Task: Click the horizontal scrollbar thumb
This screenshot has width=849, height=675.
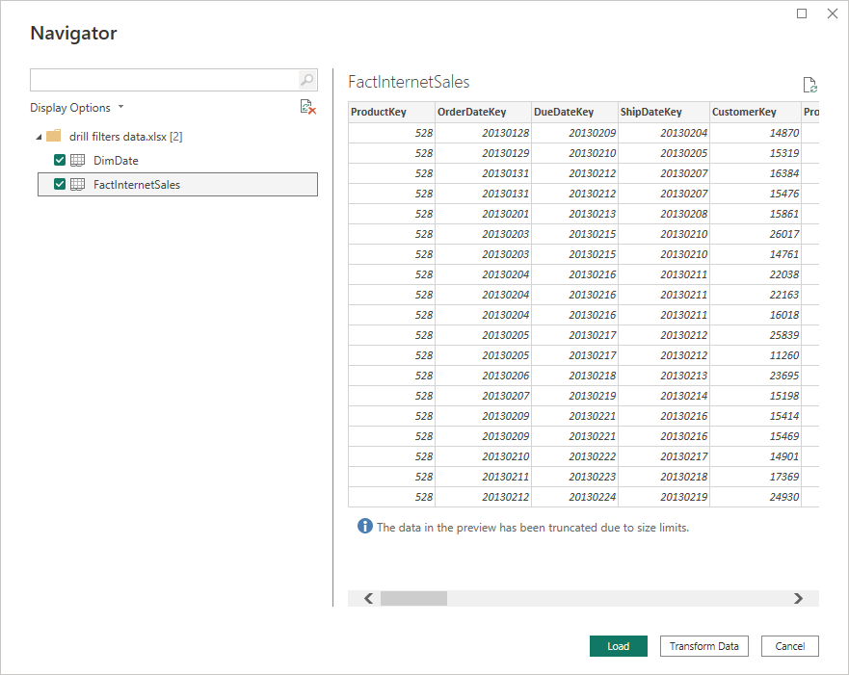Action: tap(413, 598)
